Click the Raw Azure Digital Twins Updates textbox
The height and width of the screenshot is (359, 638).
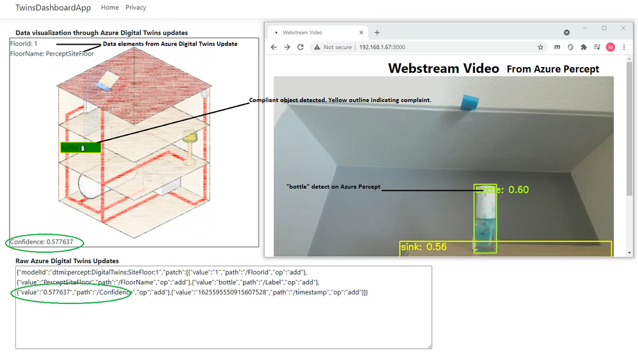pos(223,307)
